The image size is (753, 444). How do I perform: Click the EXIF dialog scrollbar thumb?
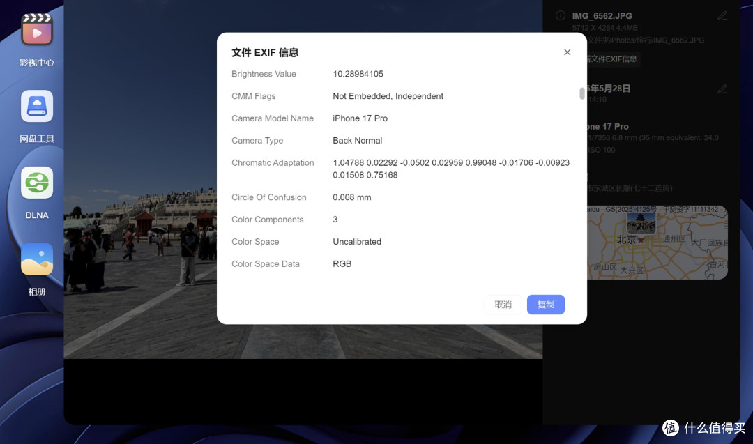pyautogui.click(x=582, y=93)
